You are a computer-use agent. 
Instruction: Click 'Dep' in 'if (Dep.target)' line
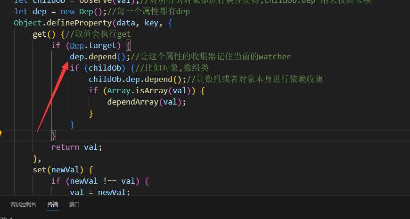tap(77, 46)
